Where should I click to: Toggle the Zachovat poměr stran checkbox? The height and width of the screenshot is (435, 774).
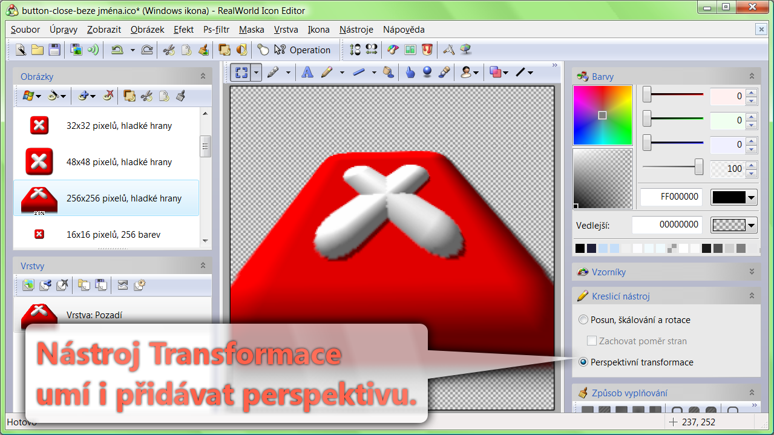(x=592, y=341)
